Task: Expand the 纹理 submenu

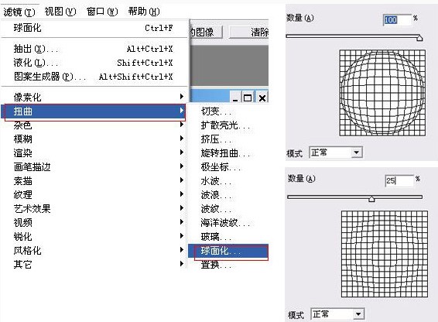Action: click(x=94, y=194)
